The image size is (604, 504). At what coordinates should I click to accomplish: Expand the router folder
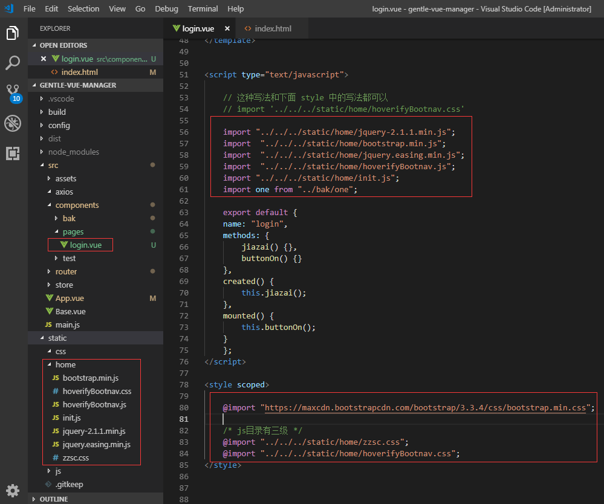pyautogui.click(x=96, y=271)
